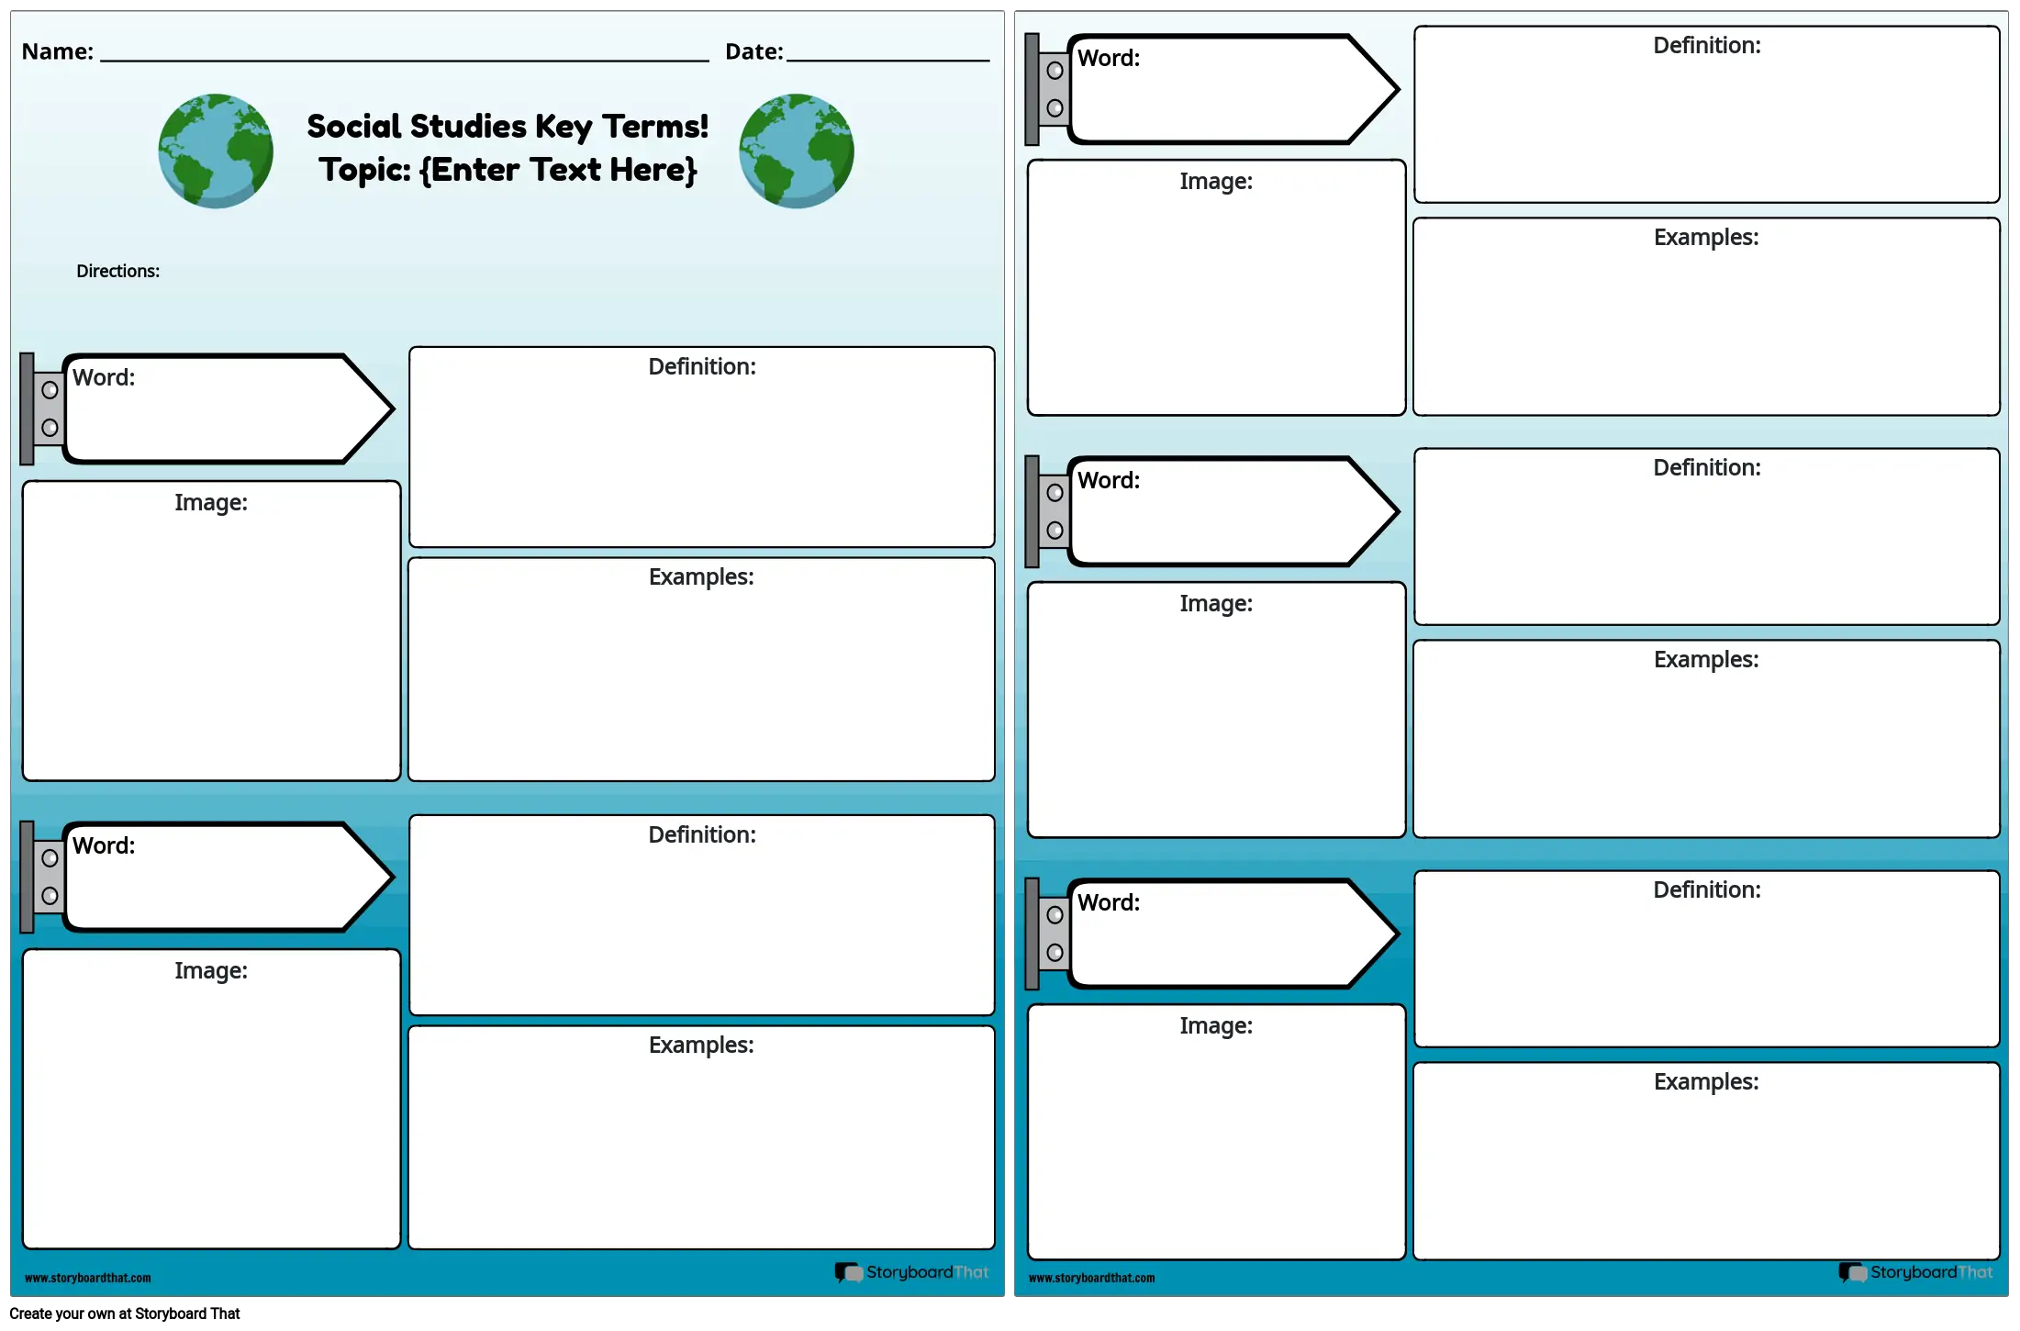Open 'Create your own at Storyboard That' link
Viewport: 2020px width, 1331px height.
click(x=125, y=1314)
